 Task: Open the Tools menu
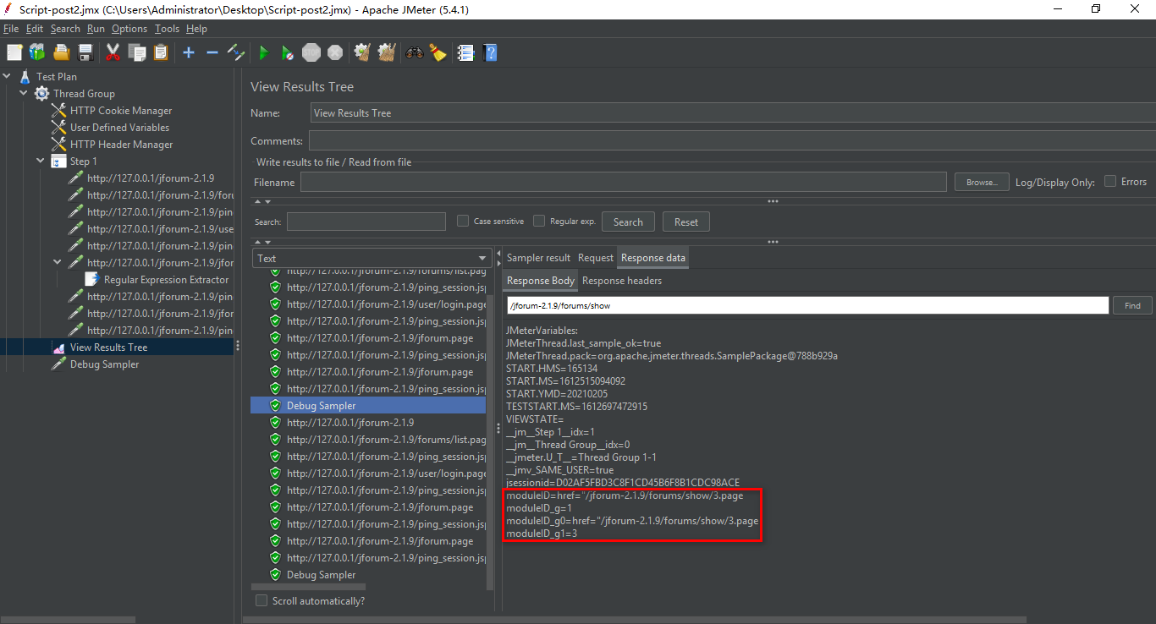[x=167, y=29]
